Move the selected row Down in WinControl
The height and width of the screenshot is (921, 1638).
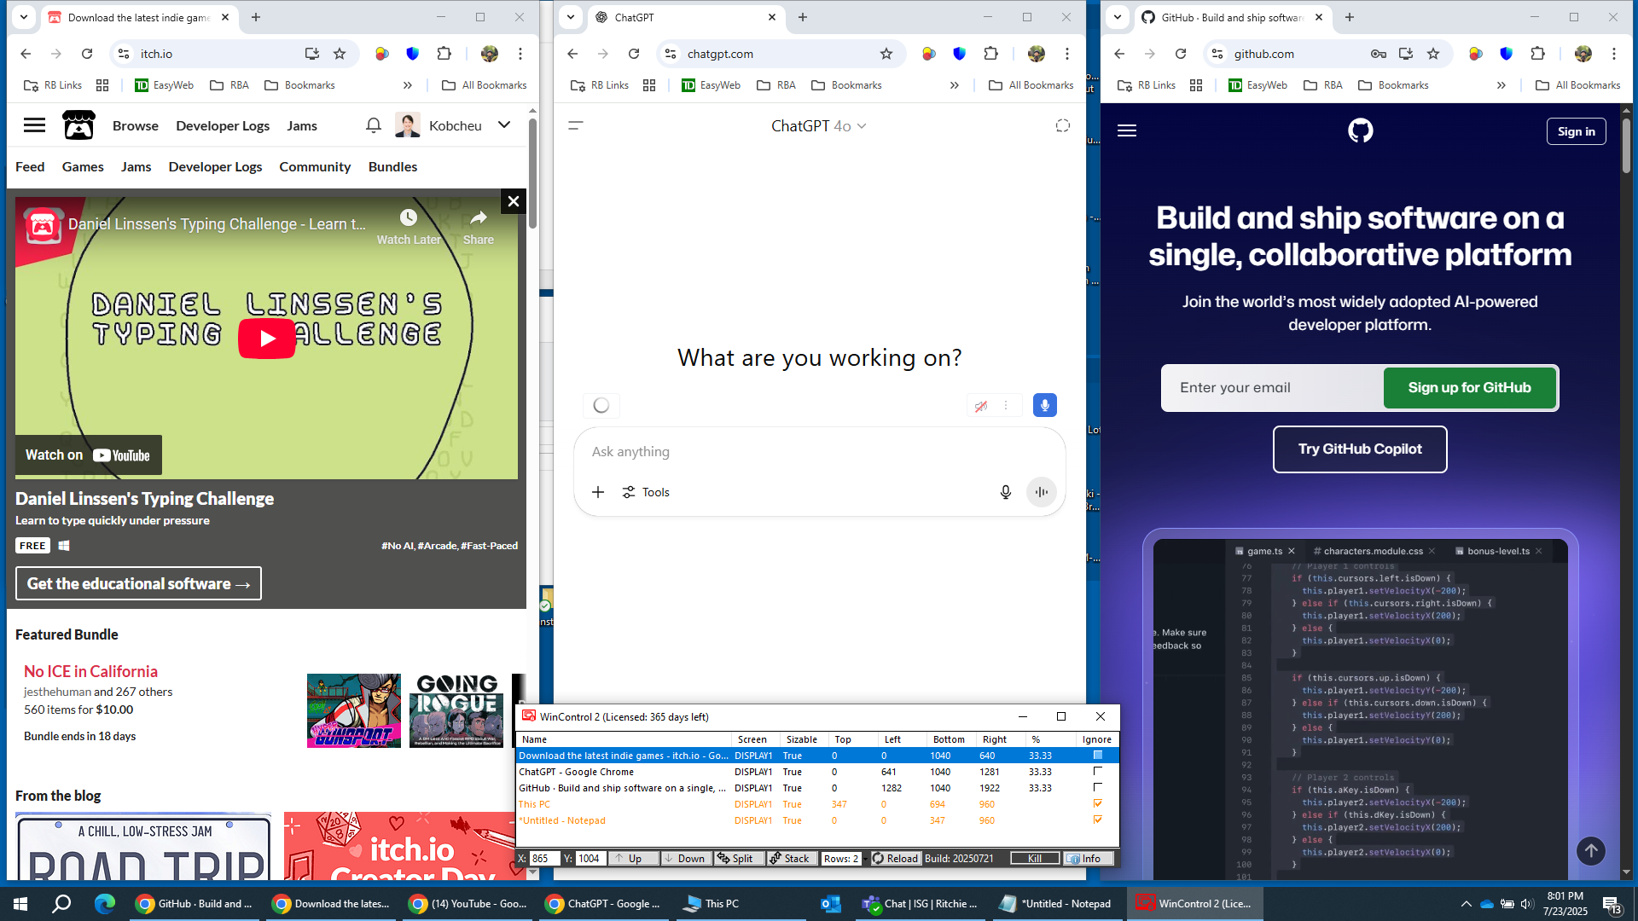[686, 859]
